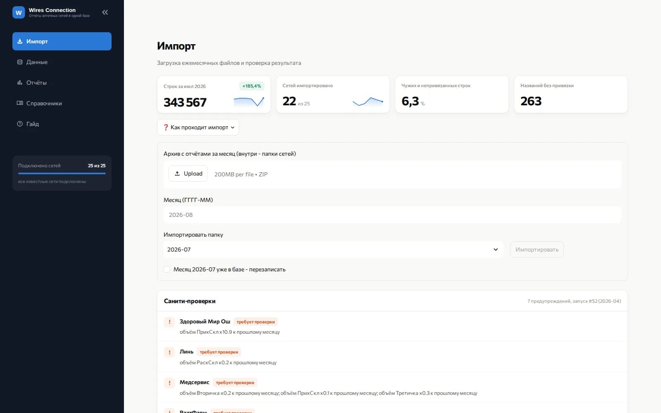Viewport: 661px width, 413px height.
Task: Click warning icon next to Здоровый Мир Ош
Action: tap(169, 322)
